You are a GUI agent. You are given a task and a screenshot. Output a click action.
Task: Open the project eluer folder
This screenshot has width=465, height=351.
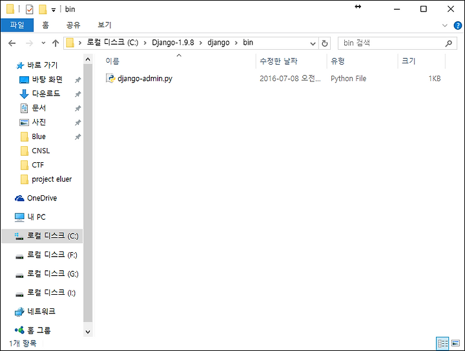[x=52, y=179]
